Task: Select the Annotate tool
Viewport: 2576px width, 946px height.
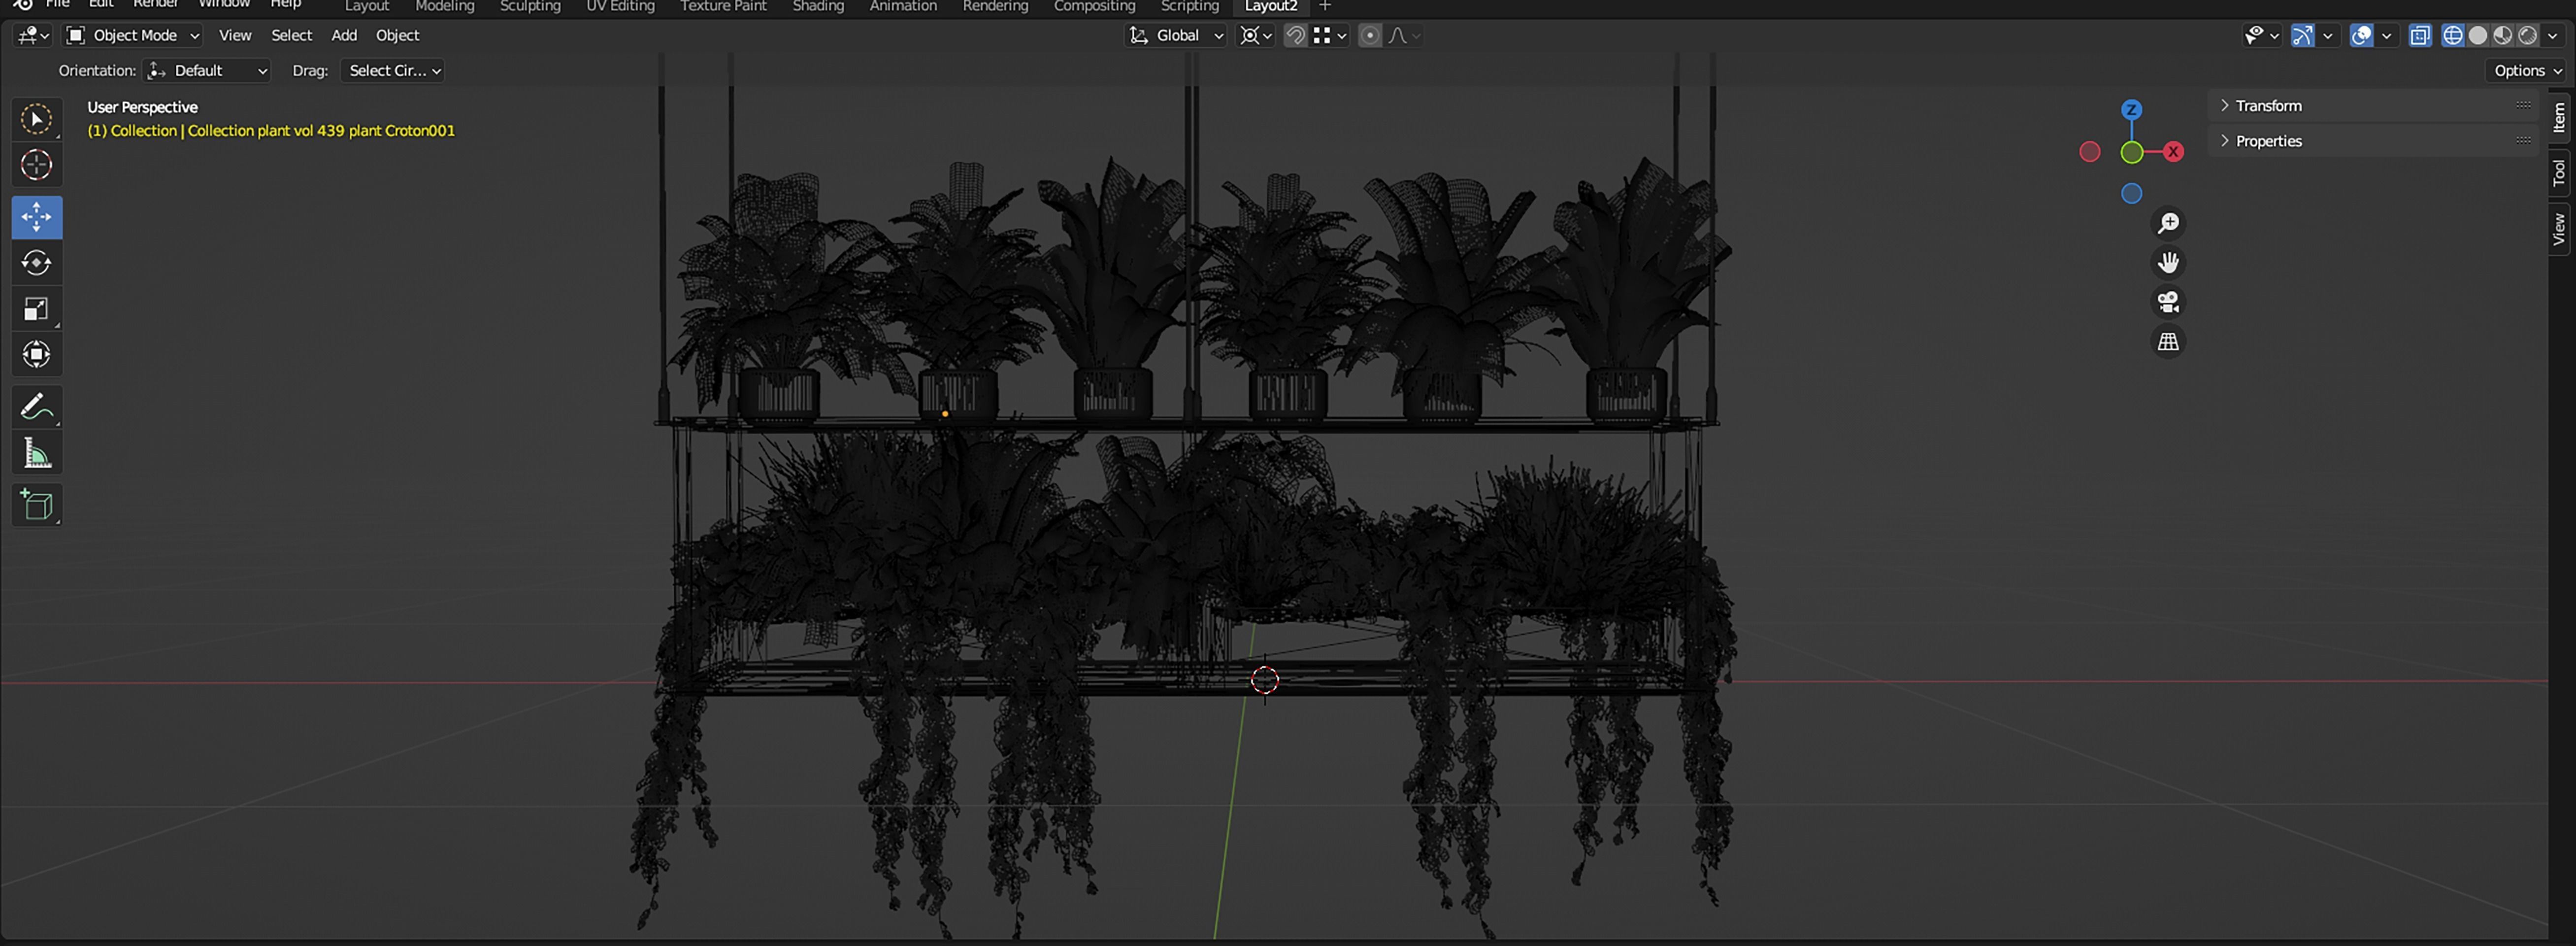Action: point(37,407)
